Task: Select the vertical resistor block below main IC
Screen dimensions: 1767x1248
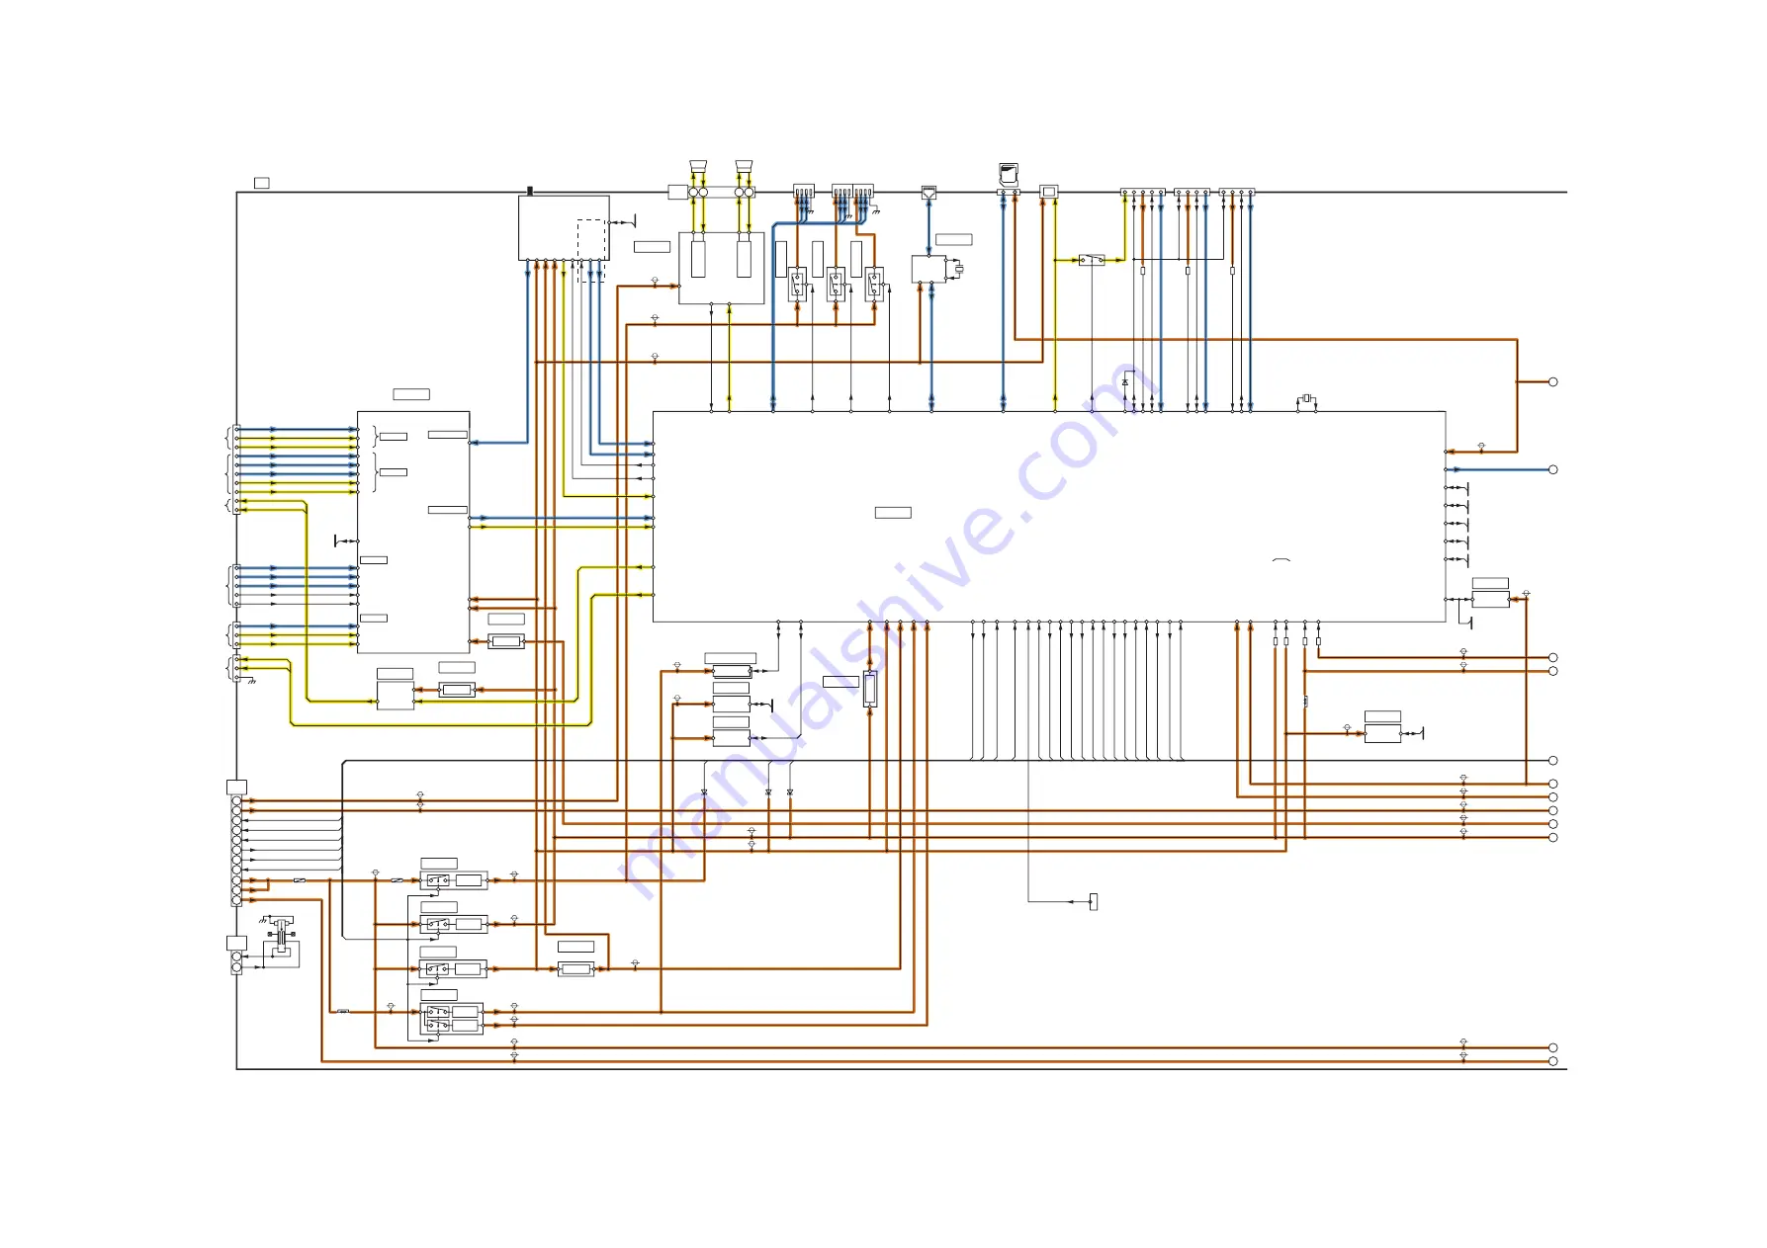Action: [870, 689]
